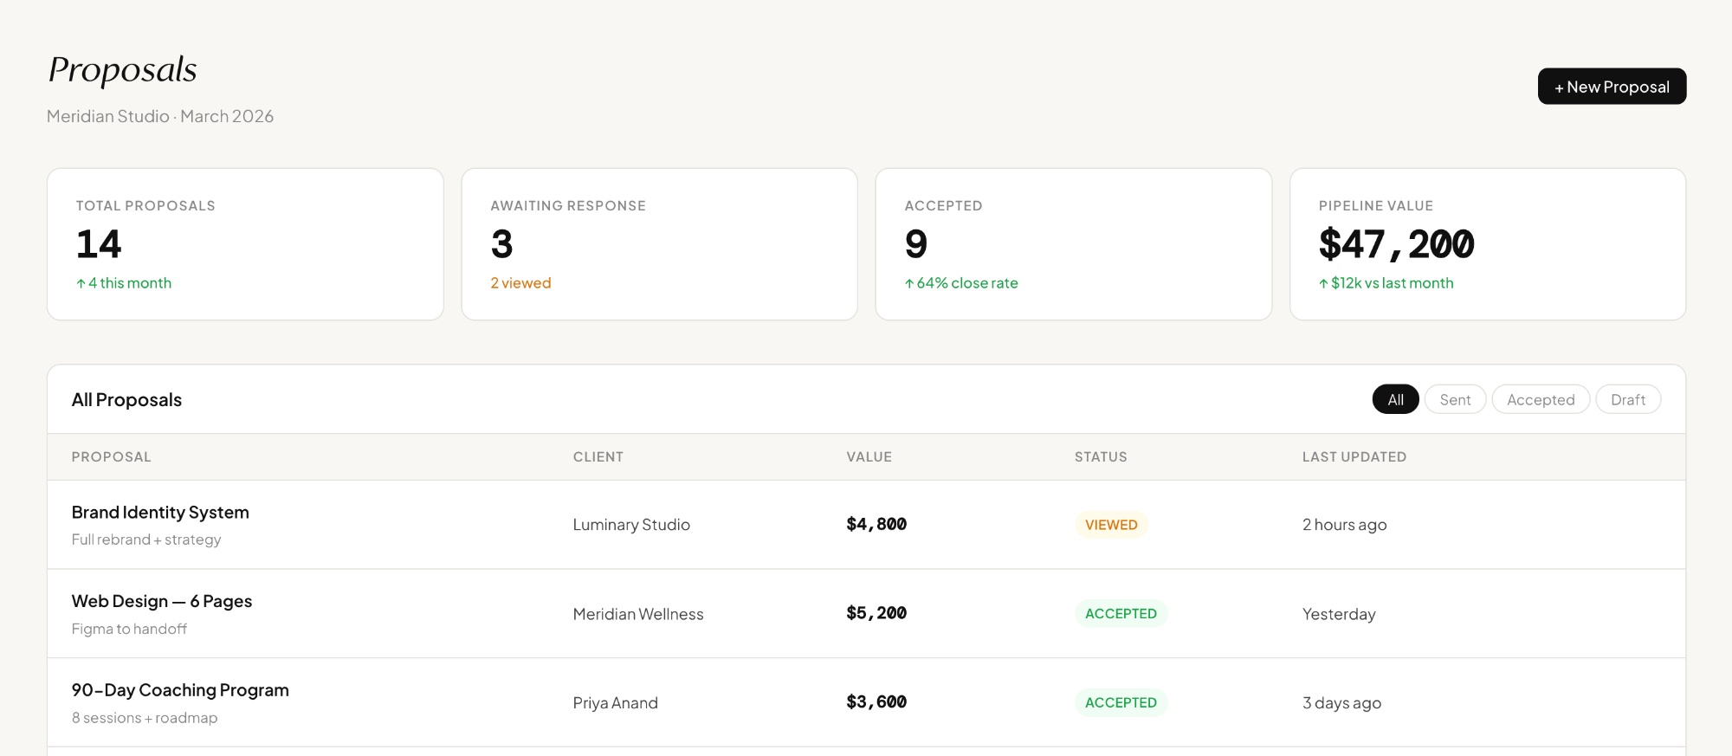
Task: Filter proposals by Sent
Action: click(1455, 399)
